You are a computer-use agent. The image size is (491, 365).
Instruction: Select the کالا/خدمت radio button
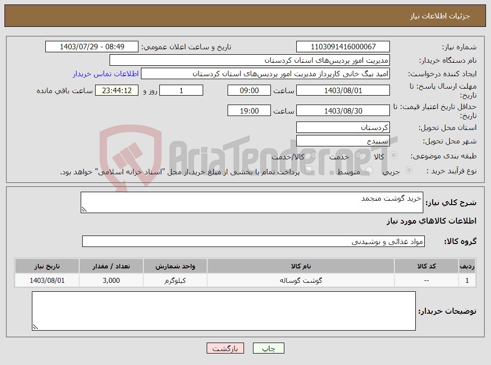(x=313, y=155)
